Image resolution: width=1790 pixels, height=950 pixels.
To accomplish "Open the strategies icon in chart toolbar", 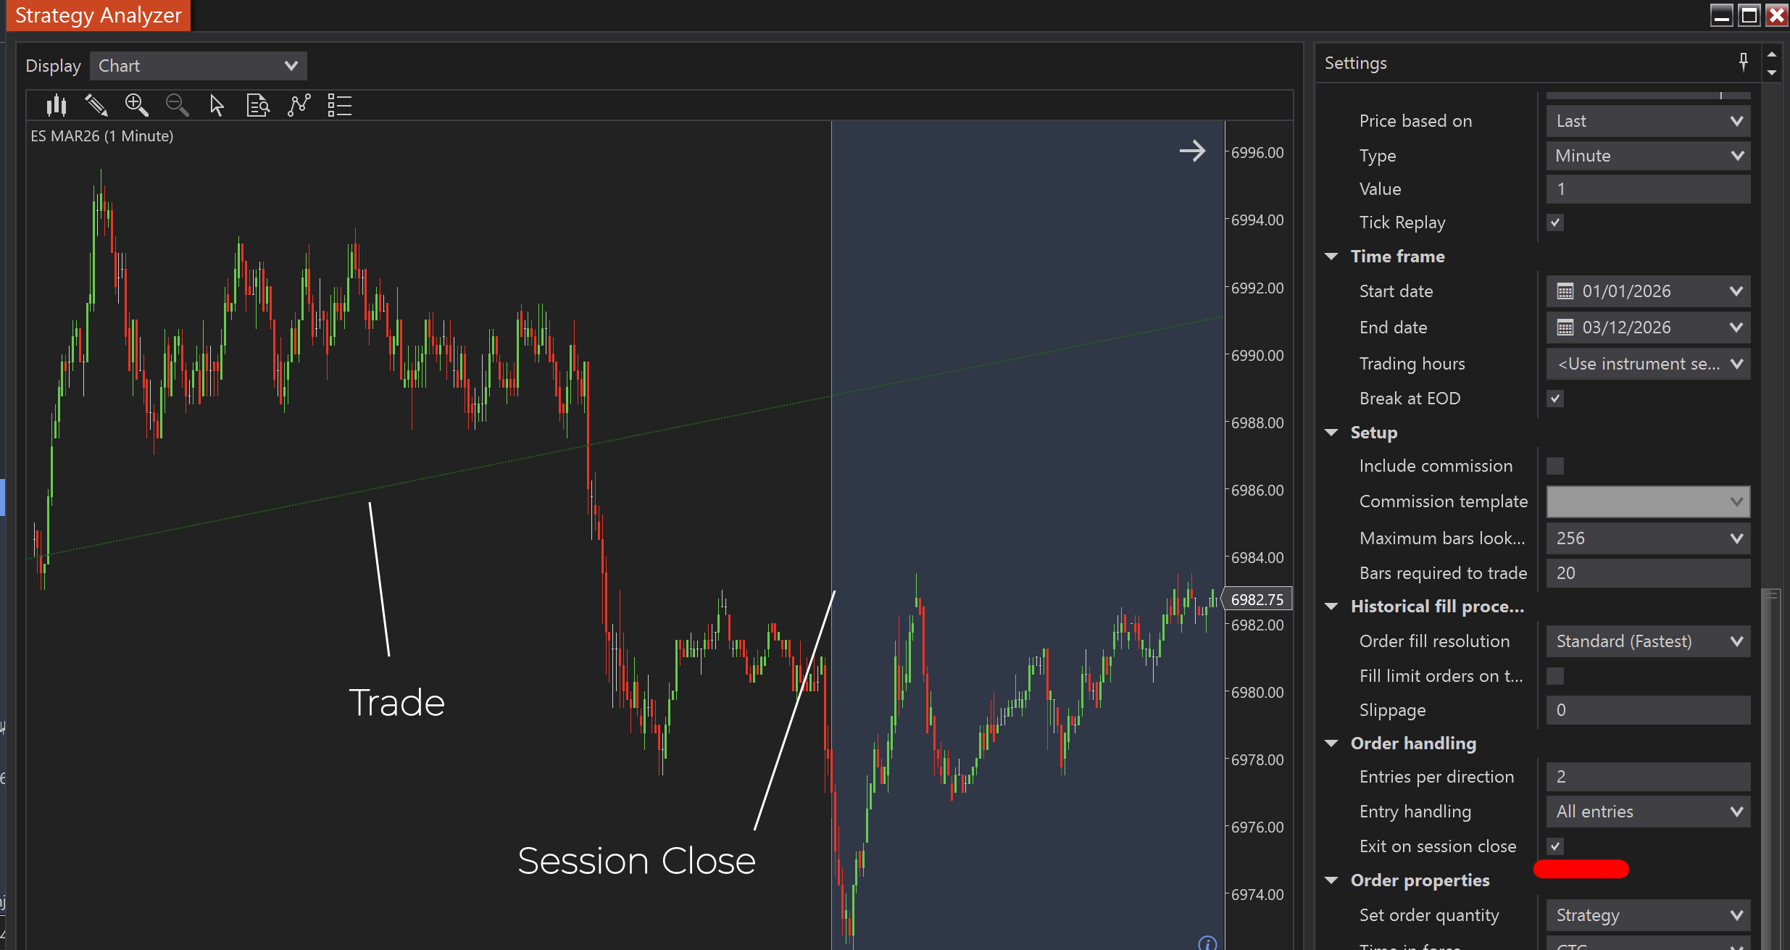I will 299,106.
